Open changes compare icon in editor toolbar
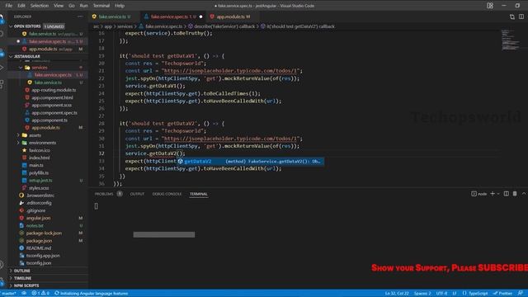Screen dimensions: 528x297 pos(512,16)
